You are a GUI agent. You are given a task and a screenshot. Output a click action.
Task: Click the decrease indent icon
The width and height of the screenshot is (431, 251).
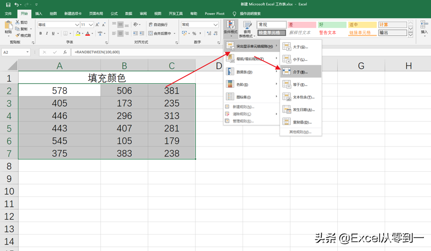[x=136, y=33]
